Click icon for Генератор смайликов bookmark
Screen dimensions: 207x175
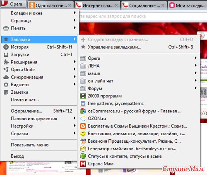(x=83, y=149)
